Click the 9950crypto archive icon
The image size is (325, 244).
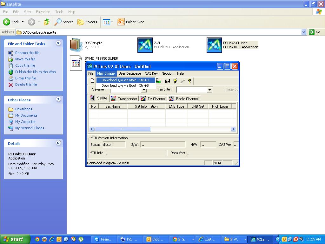coord(76,45)
